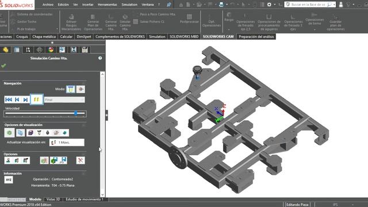Open the FeatureManager tree tab icon

point(5,50)
